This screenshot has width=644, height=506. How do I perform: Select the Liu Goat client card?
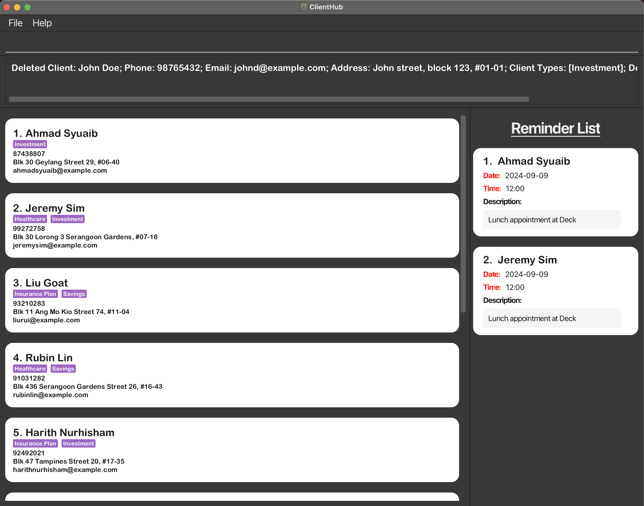pyautogui.click(x=232, y=300)
